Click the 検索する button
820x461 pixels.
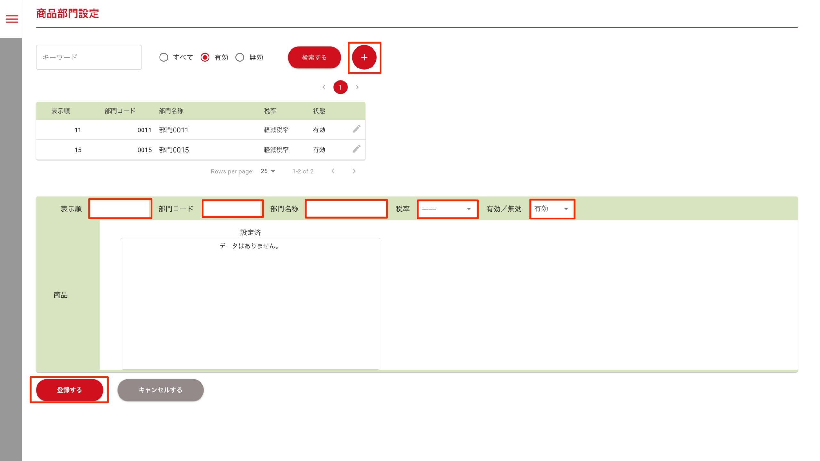click(314, 58)
